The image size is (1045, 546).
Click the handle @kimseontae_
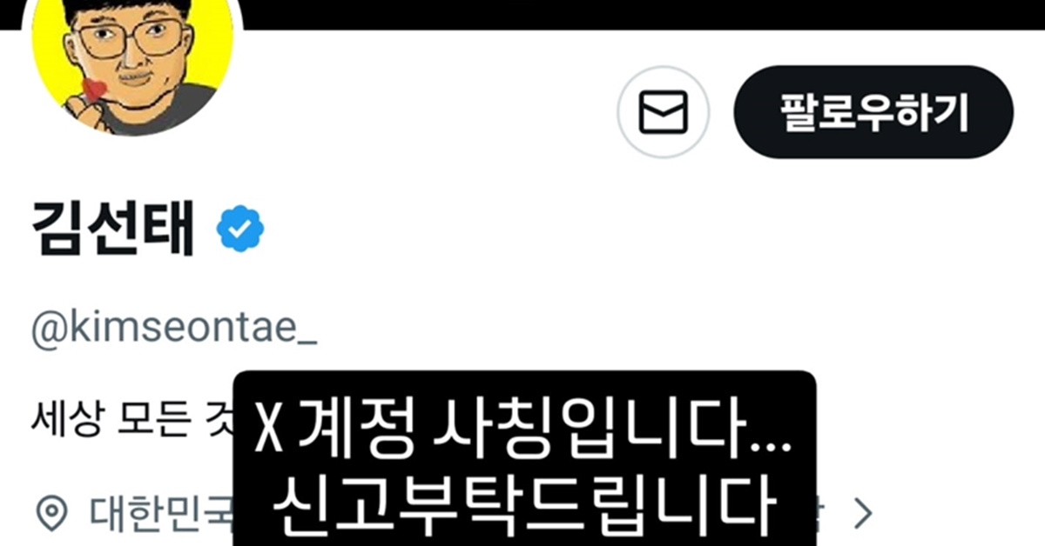coord(174,333)
